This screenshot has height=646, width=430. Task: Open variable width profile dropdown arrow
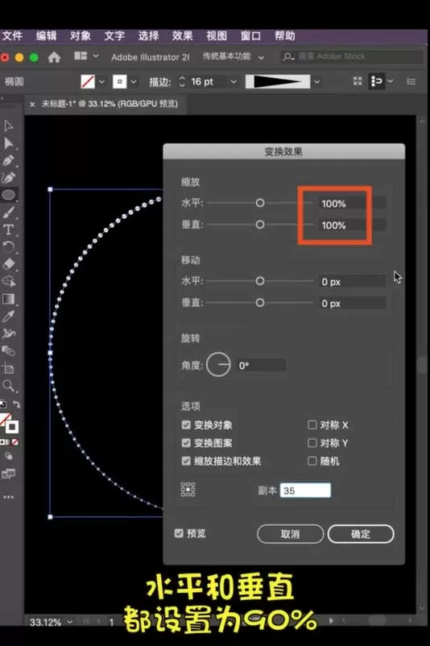pyautogui.click(x=316, y=81)
